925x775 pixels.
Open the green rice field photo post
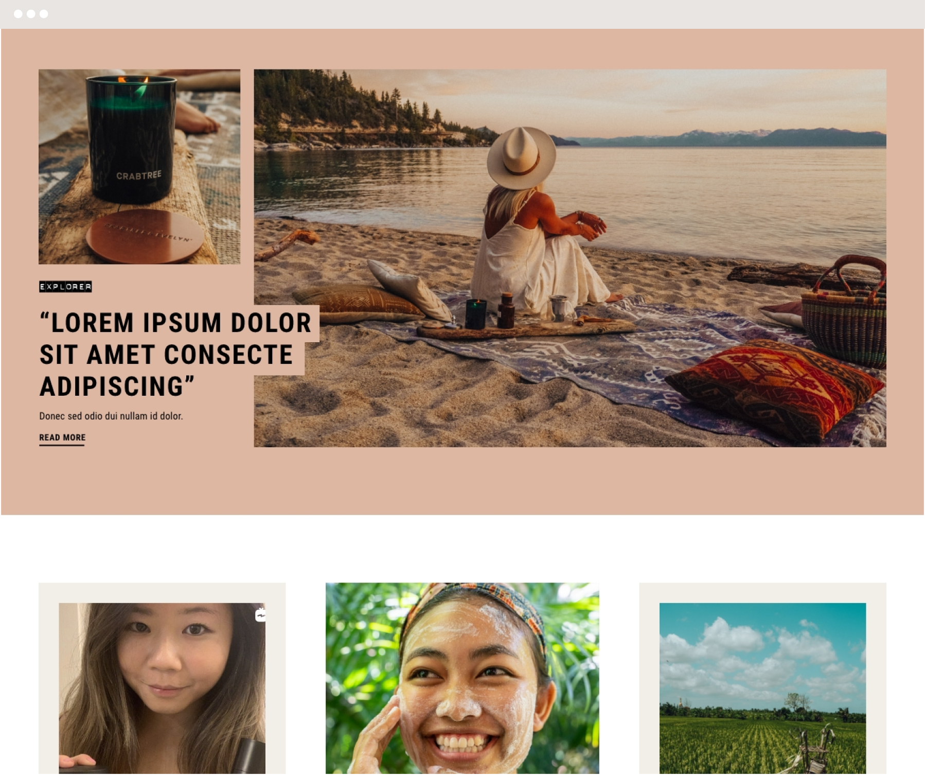(x=763, y=688)
